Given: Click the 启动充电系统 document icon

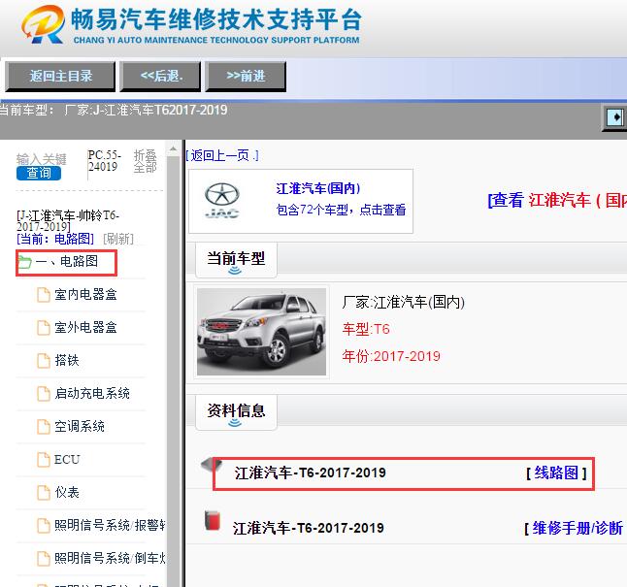Looking at the screenshot, I should (x=43, y=394).
